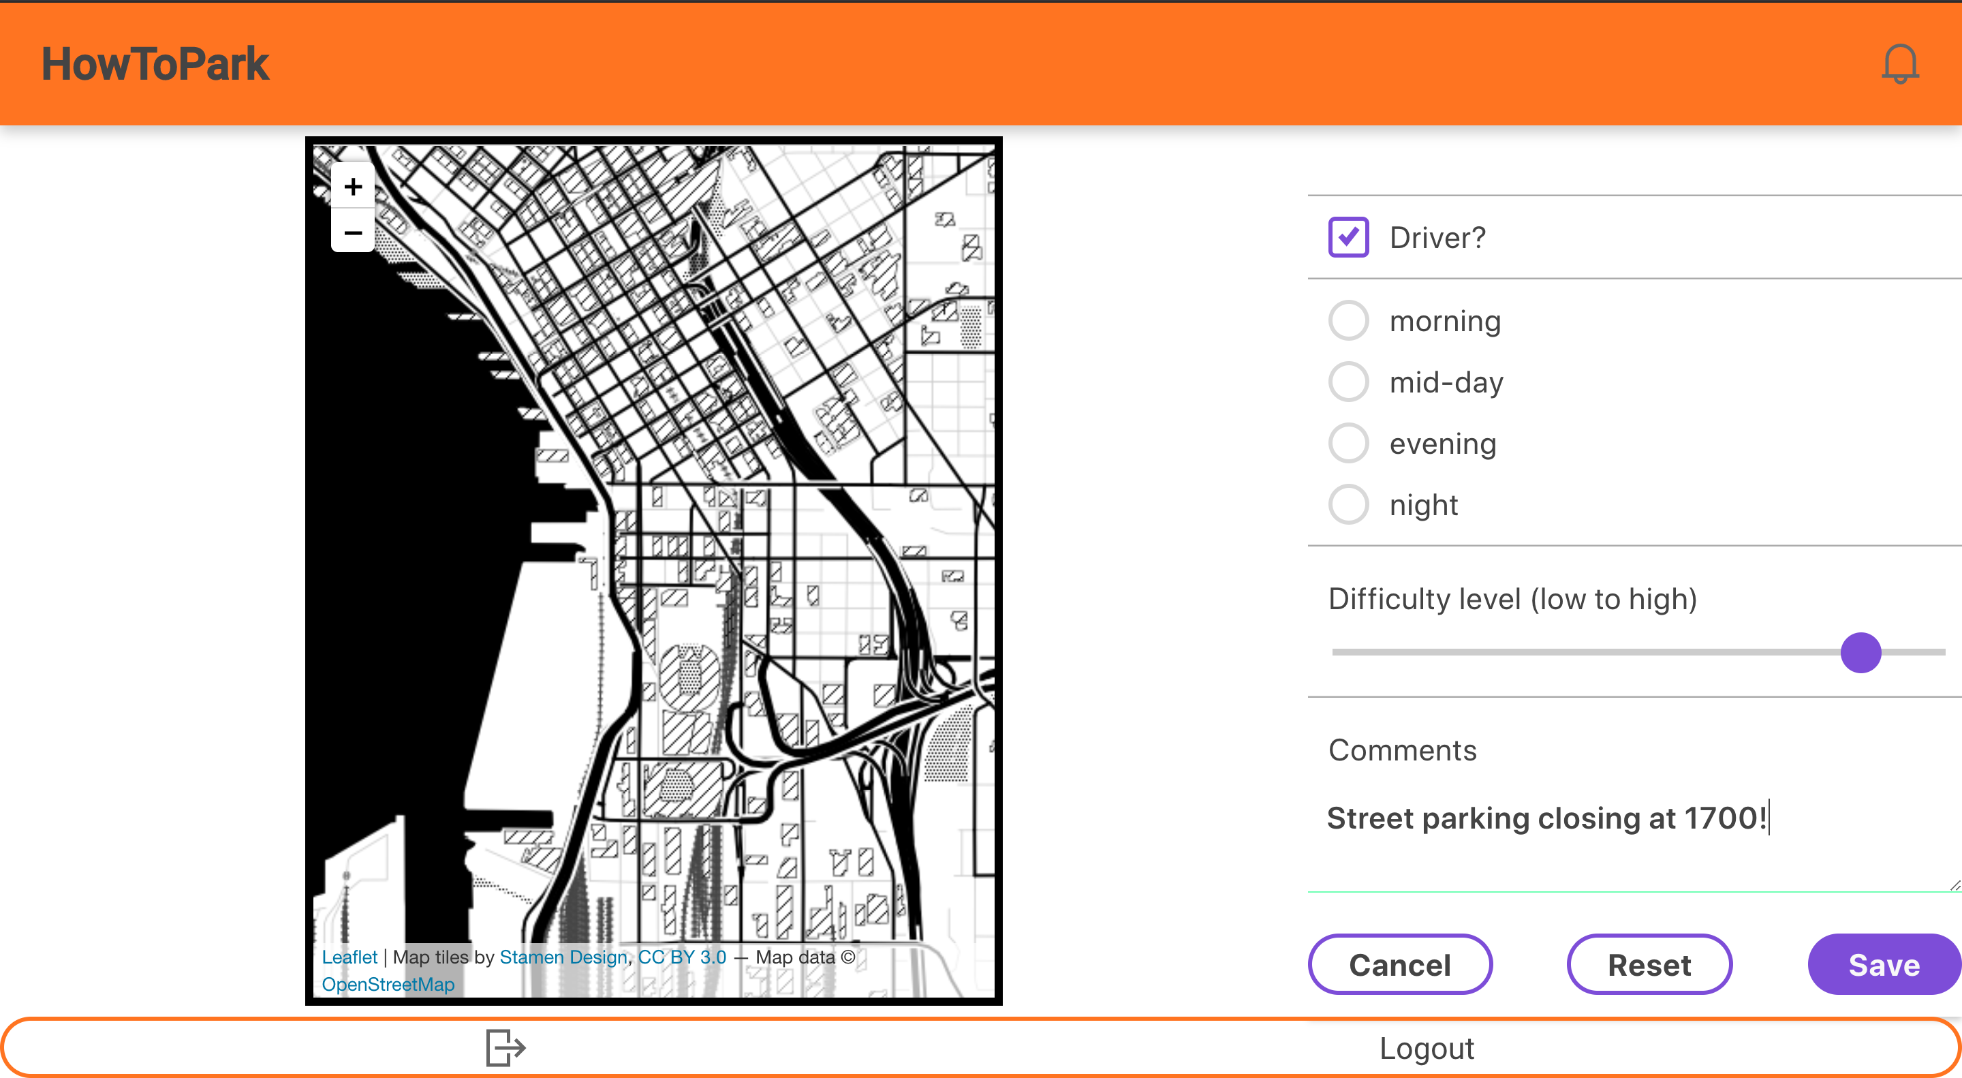The image size is (1962, 1078).
Task: Click the Cancel button
Action: click(x=1400, y=964)
